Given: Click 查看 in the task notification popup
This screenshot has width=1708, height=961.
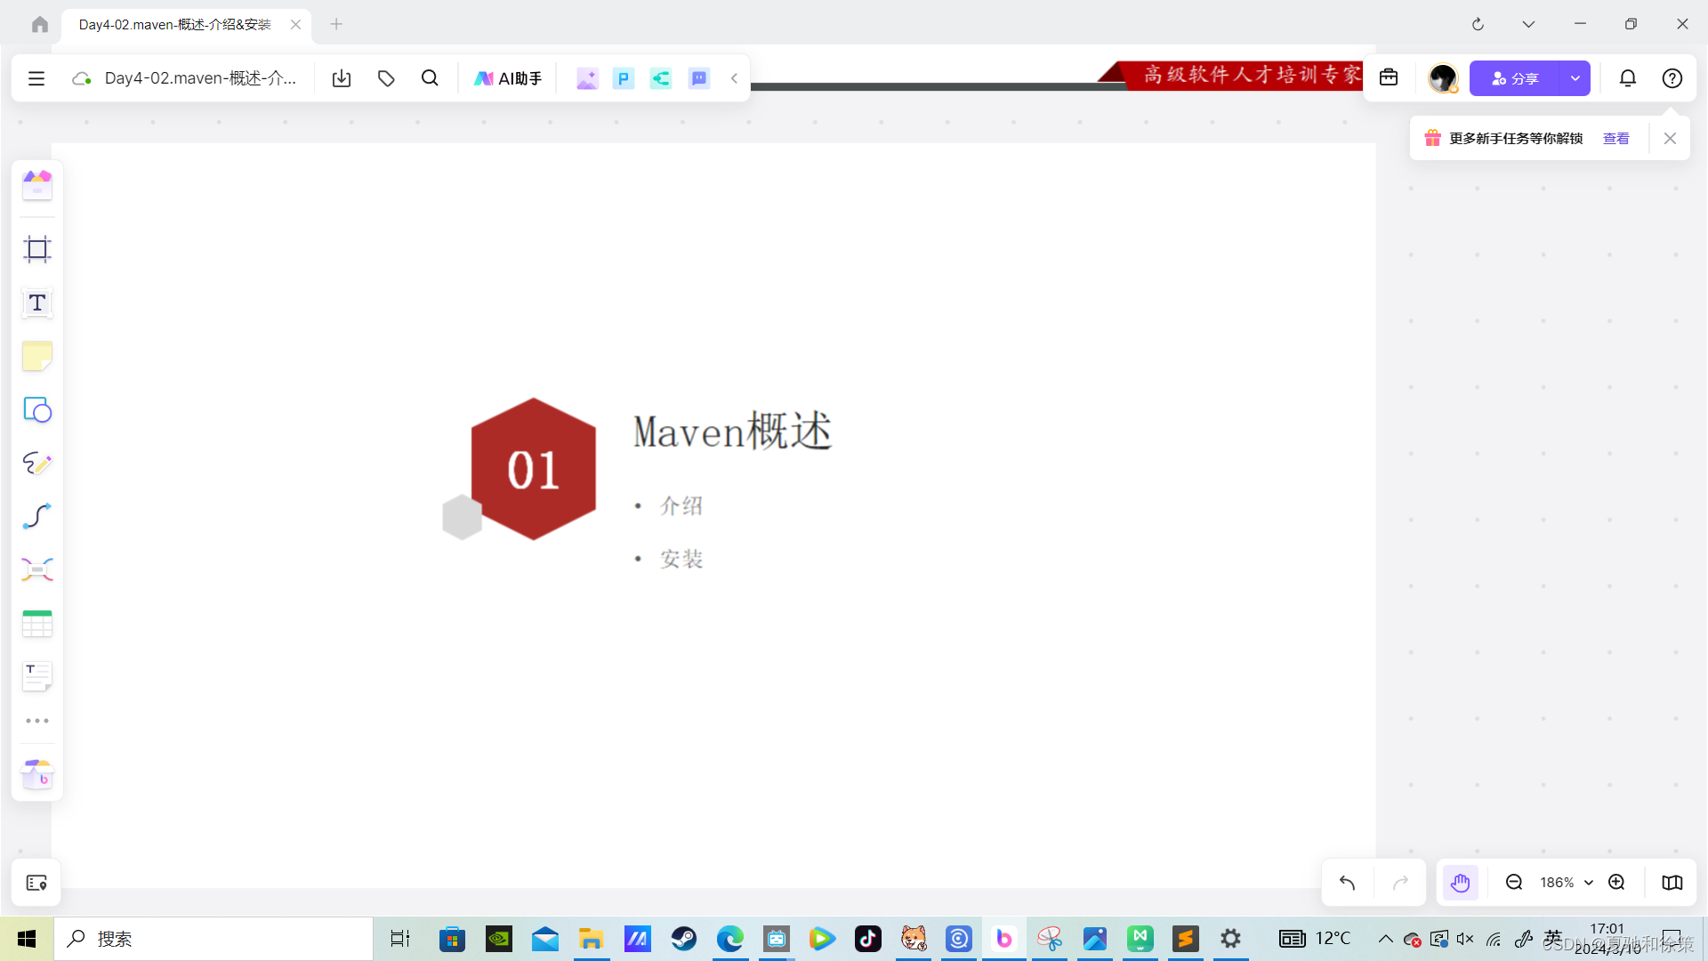Looking at the screenshot, I should (x=1616, y=138).
